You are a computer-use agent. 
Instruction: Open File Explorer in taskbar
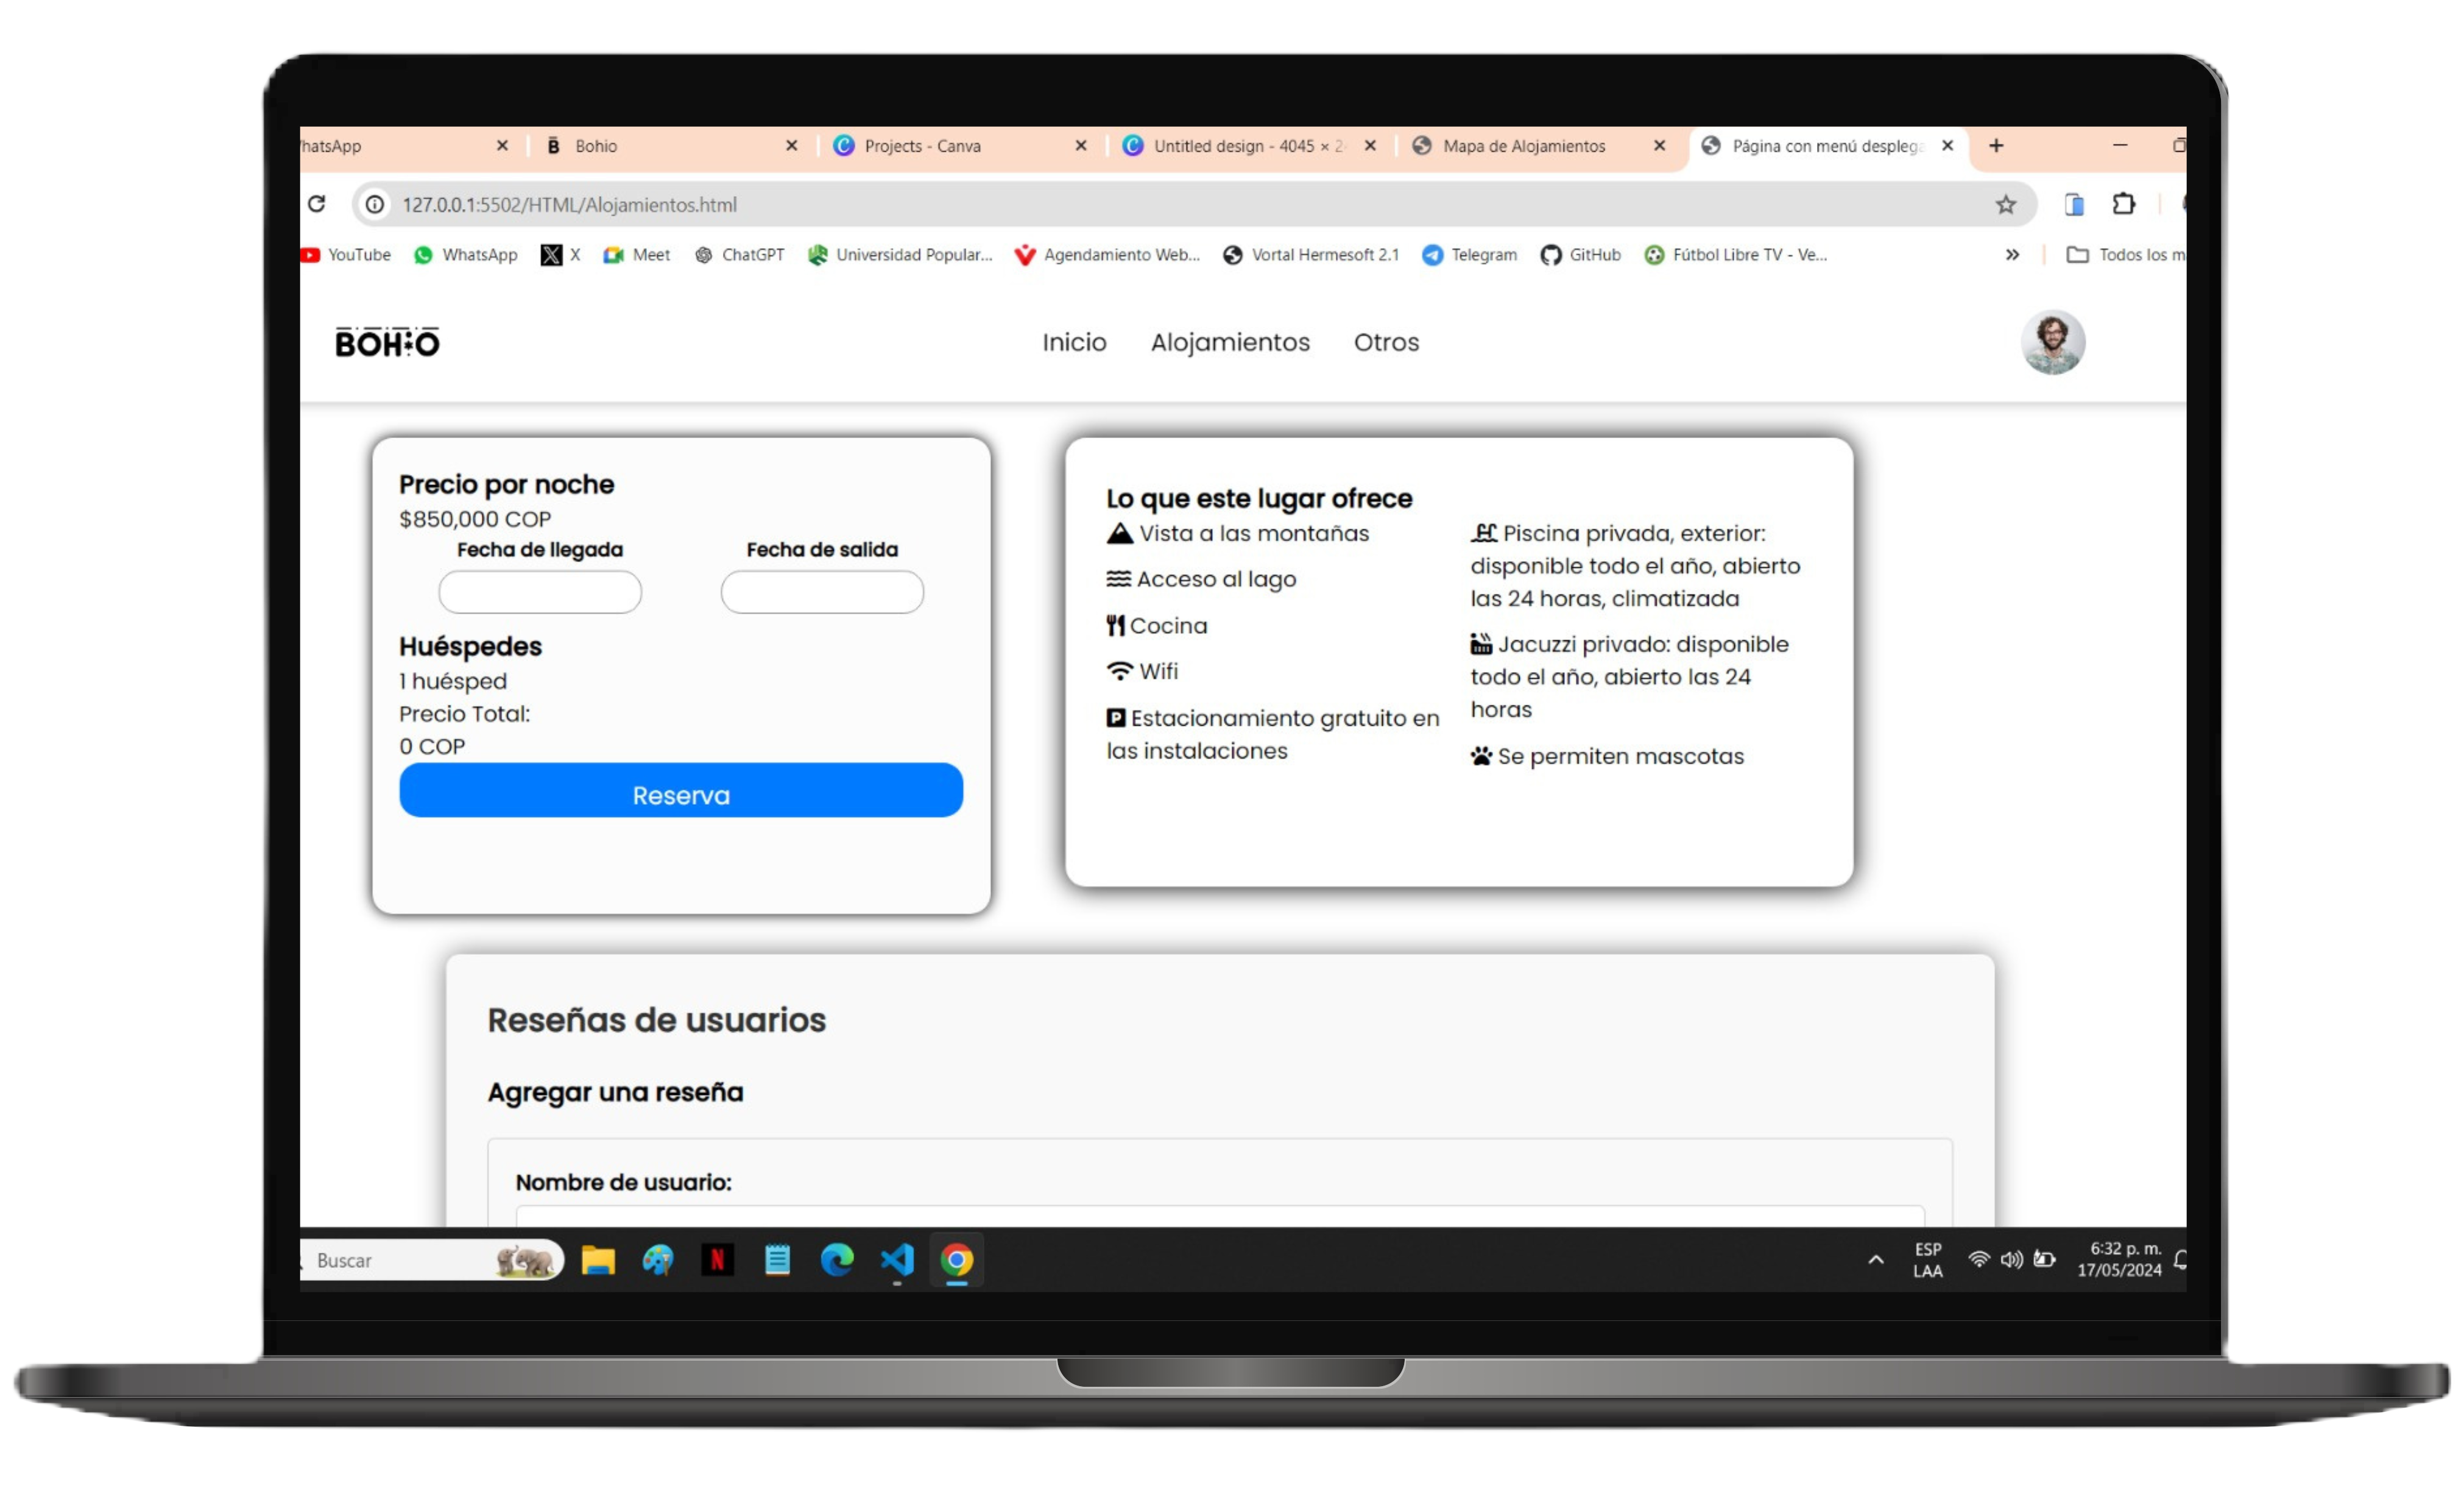598,1260
